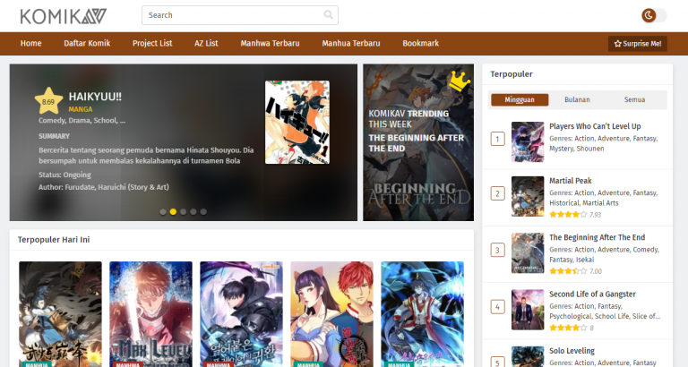
Task: Select the fifth slider dot
Action: point(203,212)
